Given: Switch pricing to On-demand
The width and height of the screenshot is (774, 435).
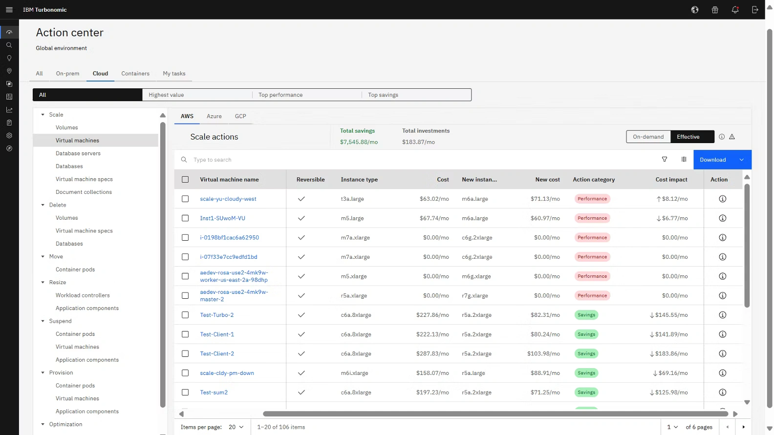Looking at the screenshot, I should pyautogui.click(x=648, y=137).
